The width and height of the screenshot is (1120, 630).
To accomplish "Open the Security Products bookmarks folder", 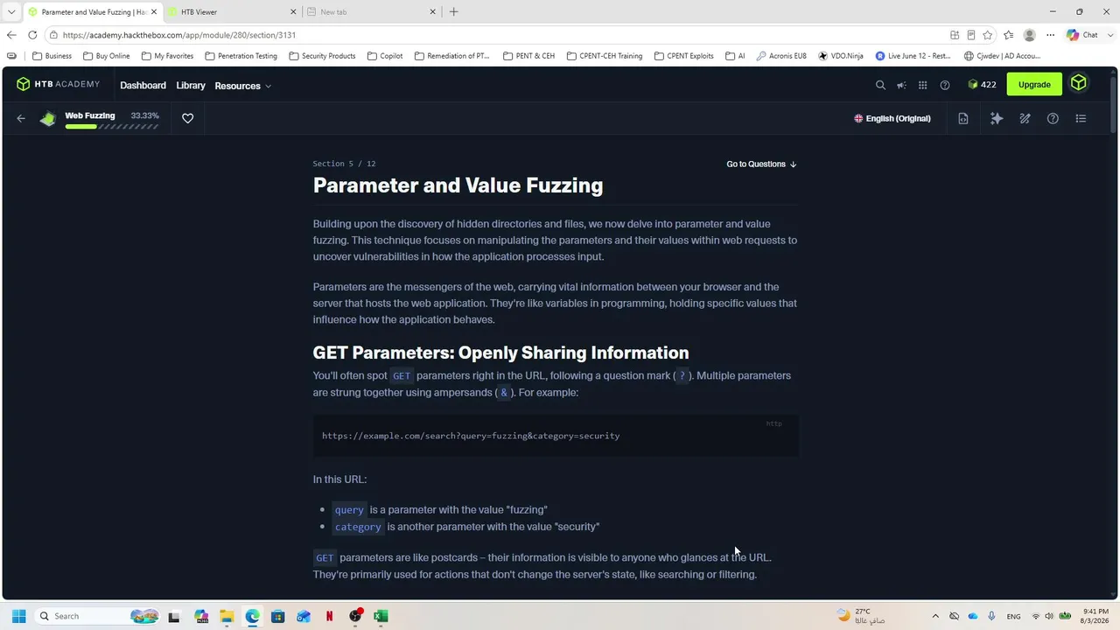I will click(x=322, y=56).
